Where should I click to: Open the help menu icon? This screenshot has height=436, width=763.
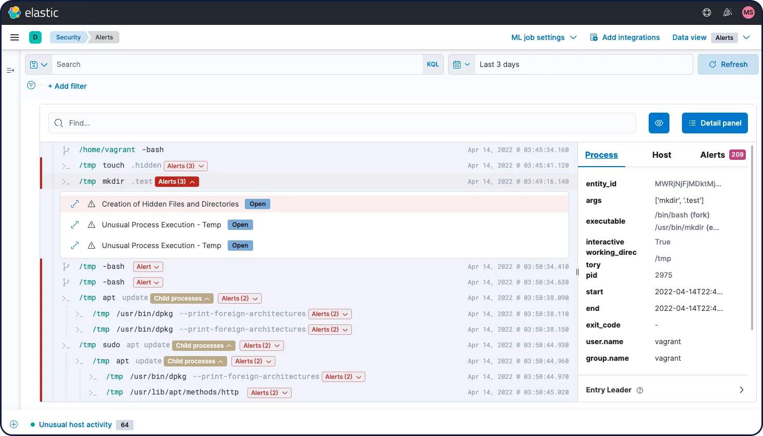707,12
